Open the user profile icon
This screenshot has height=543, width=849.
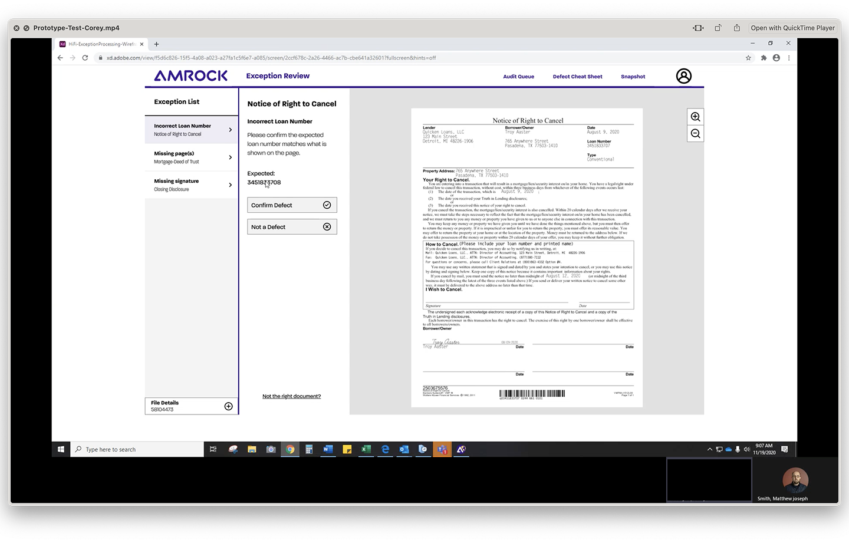pyautogui.click(x=683, y=76)
